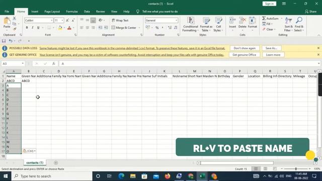
Task: Align text right in cell
Action: (x=93, y=28)
